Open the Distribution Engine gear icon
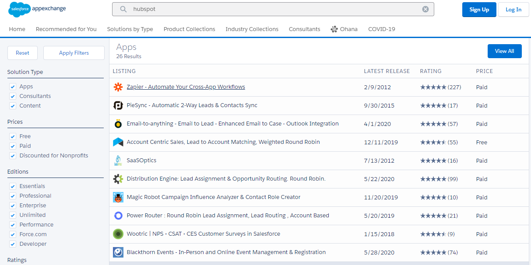The width and height of the screenshot is (531, 265). [118, 179]
